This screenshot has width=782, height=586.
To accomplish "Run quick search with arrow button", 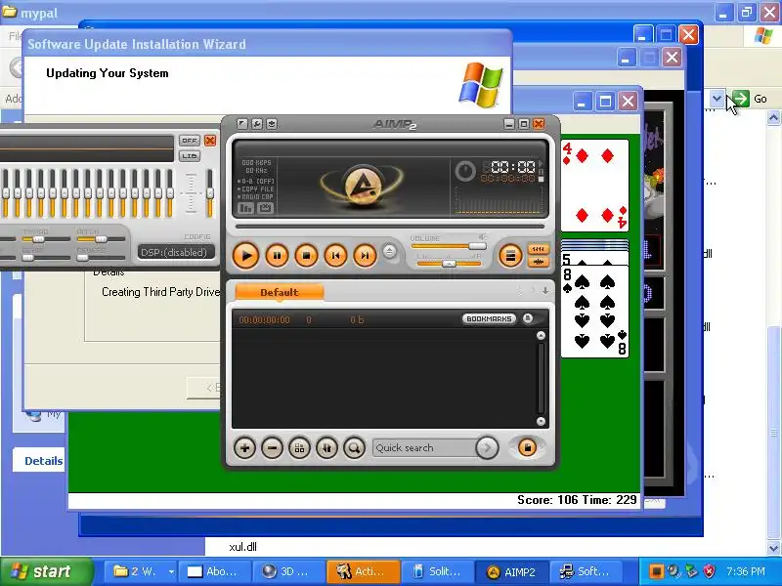I will coord(487,448).
